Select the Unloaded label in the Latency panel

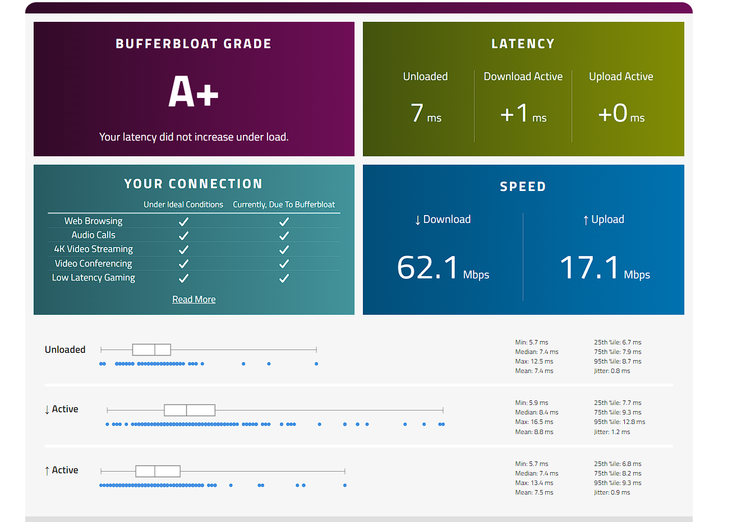[x=425, y=77]
